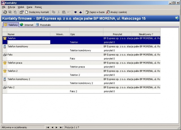Click the mobile icon beside 'Telefon komórkowy 2'
The height and width of the screenshot is (130, 181).
click(5, 79)
